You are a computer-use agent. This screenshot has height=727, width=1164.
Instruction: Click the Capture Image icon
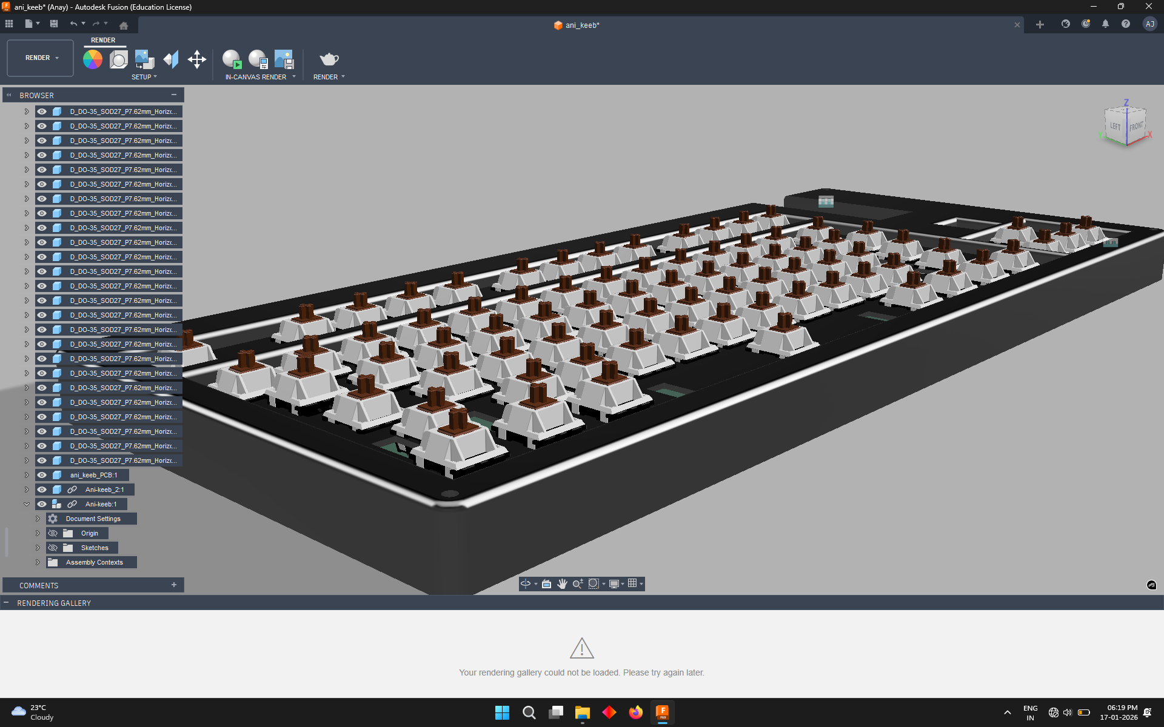tap(284, 59)
